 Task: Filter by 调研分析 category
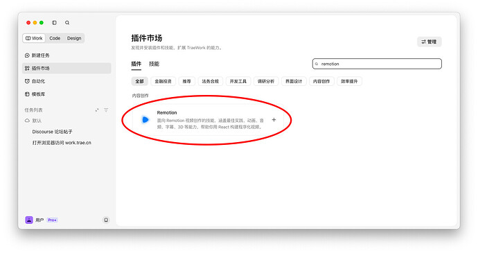click(266, 81)
